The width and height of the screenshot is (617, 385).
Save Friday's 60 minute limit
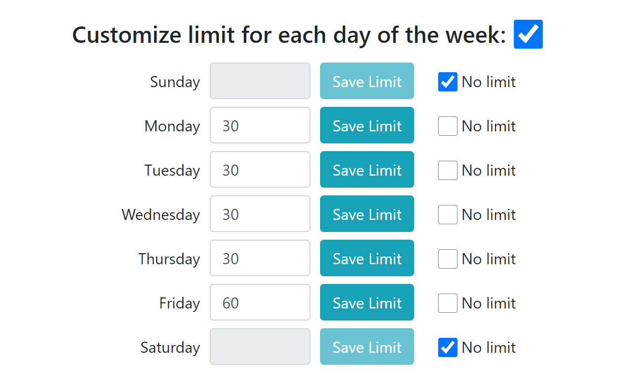[367, 302]
